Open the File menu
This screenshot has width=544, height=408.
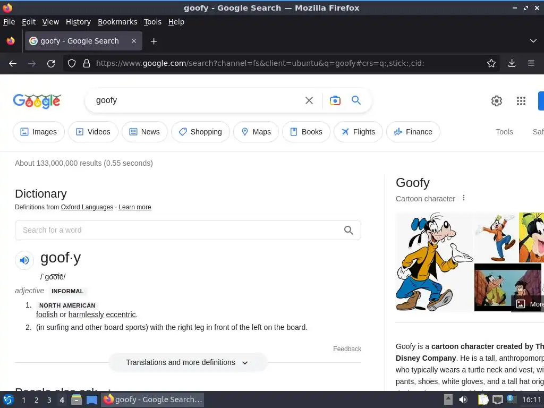click(9, 22)
